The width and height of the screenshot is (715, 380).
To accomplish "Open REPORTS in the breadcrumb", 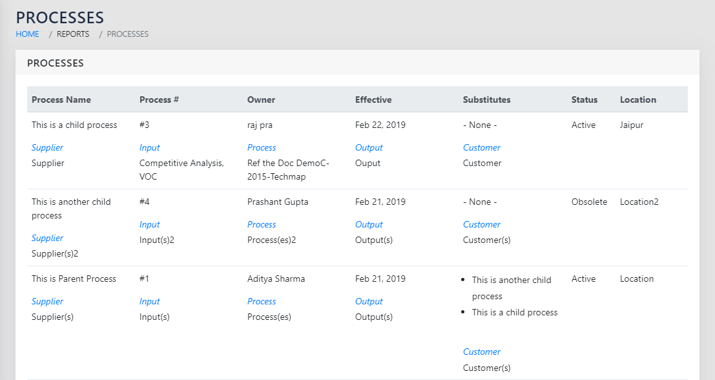I will coord(73,34).
